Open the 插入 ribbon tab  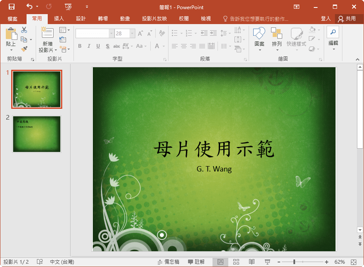point(59,19)
